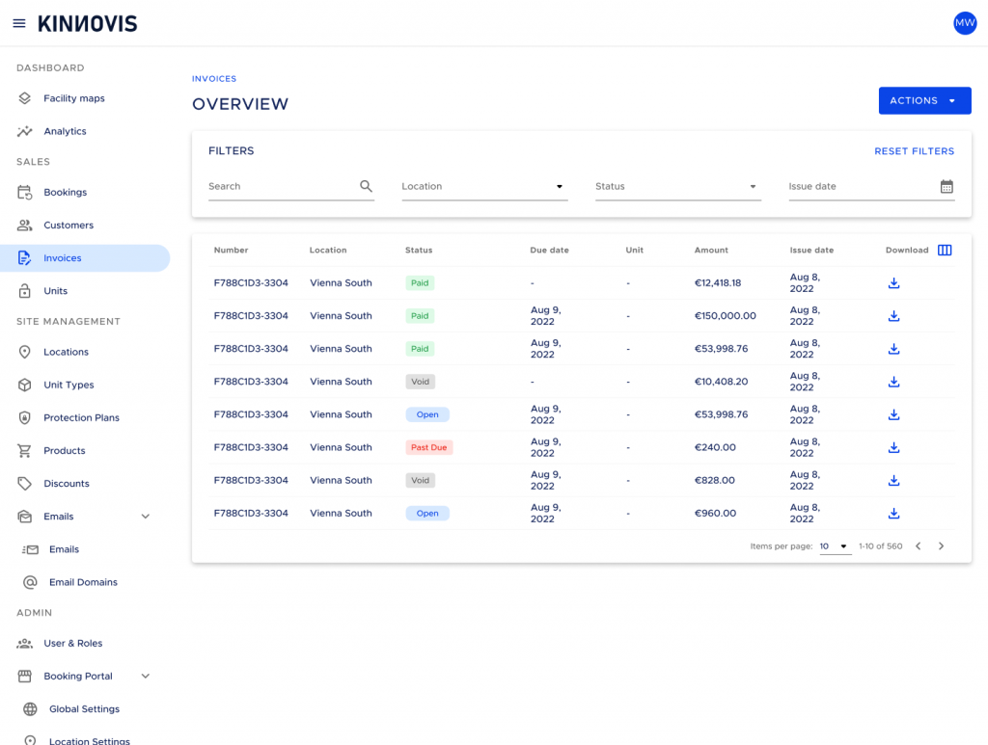Go to previous page of invoices
988x745 pixels.
[919, 546]
